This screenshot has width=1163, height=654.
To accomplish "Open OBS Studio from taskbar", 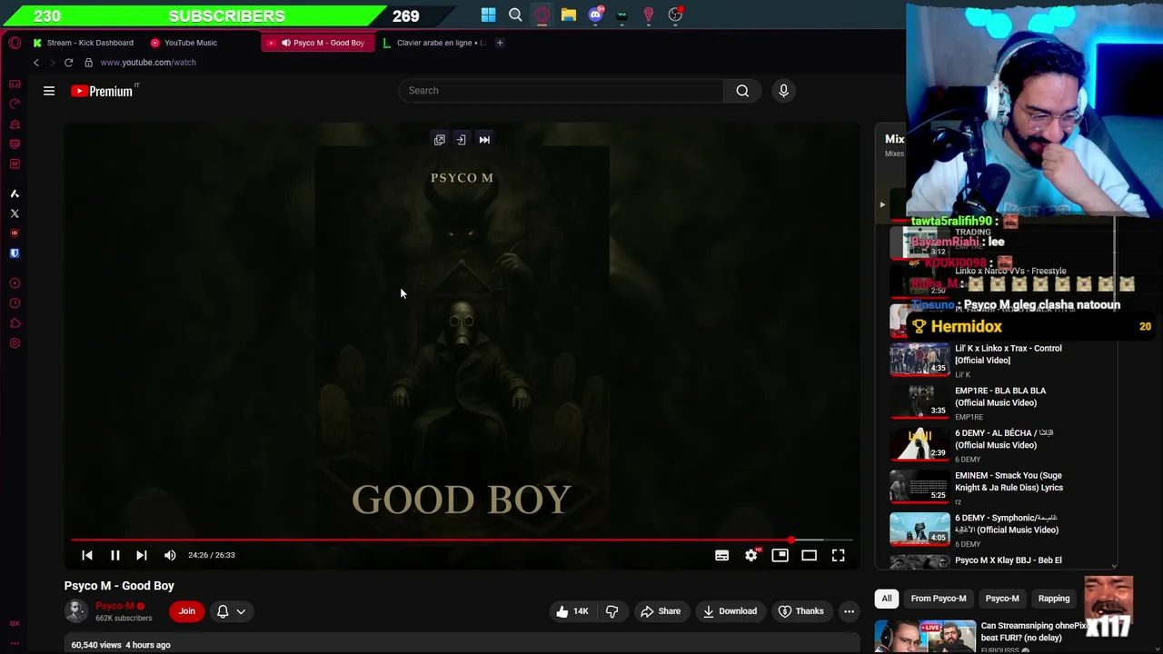I will (675, 15).
